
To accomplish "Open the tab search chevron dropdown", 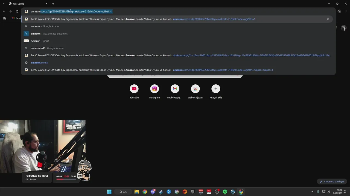I will (4, 4).
